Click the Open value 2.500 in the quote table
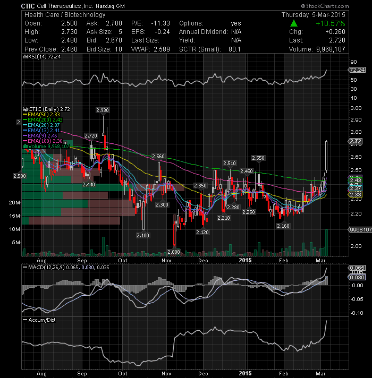This screenshot has width=372, height=378. (69, 23)
